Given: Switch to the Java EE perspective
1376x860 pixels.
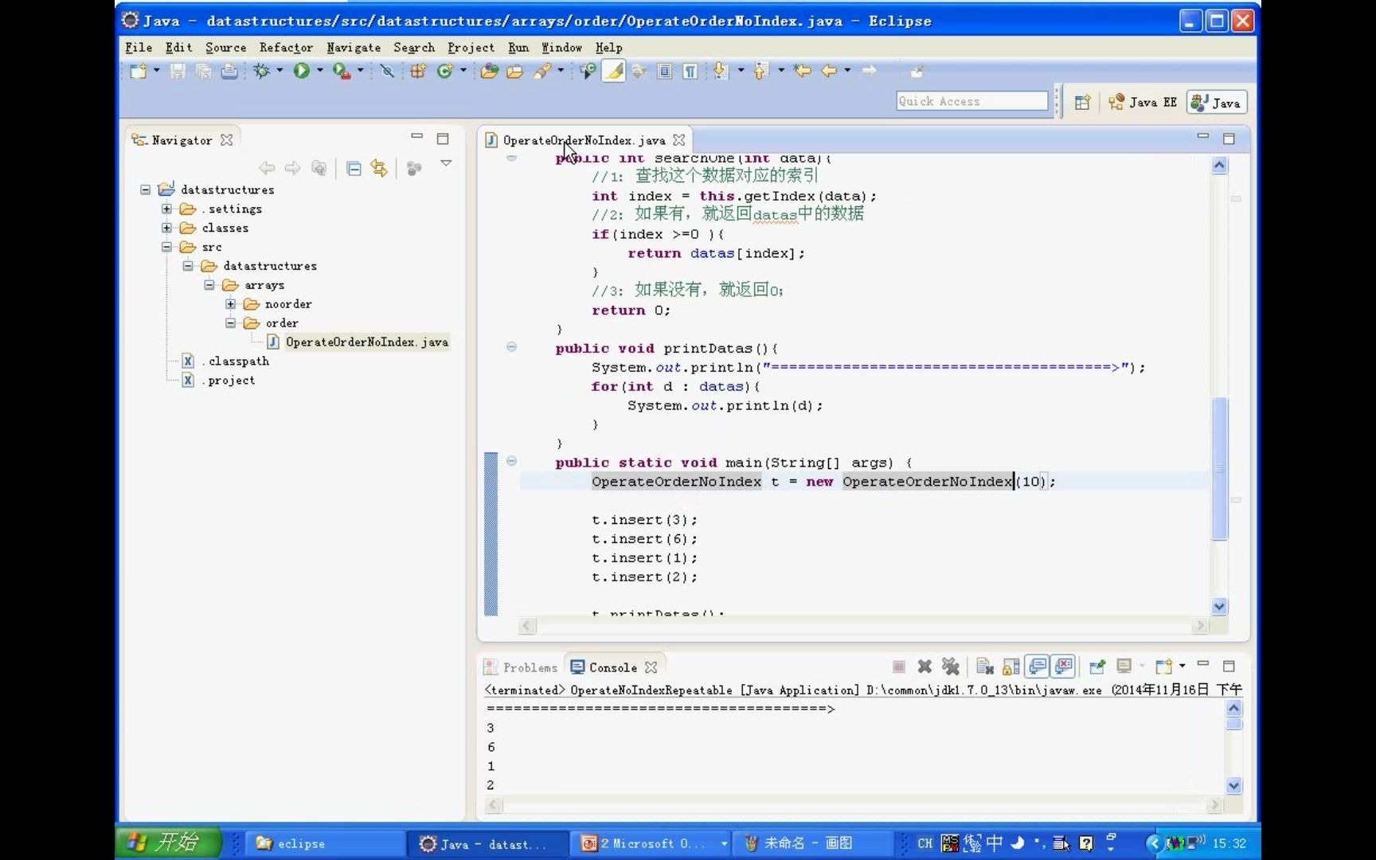Looking at the screenshot, I should 1142,102.
